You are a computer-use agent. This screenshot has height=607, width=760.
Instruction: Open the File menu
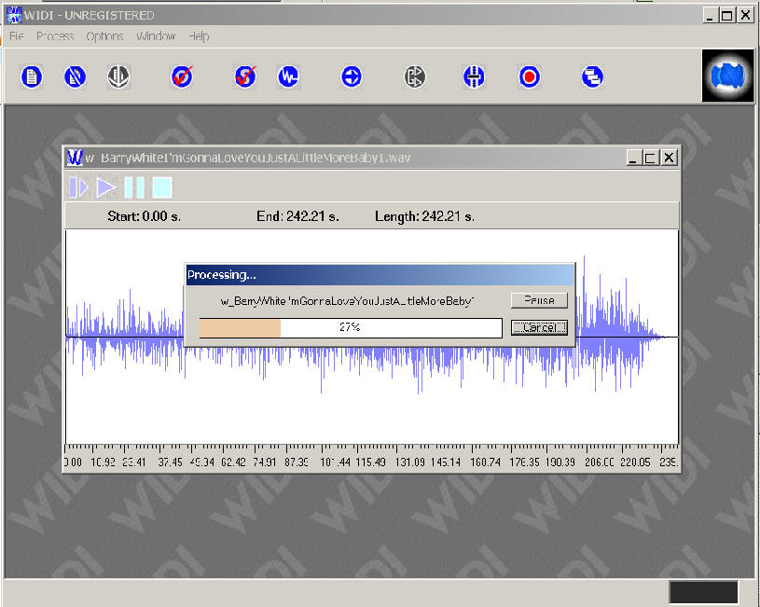click(17, 36)
